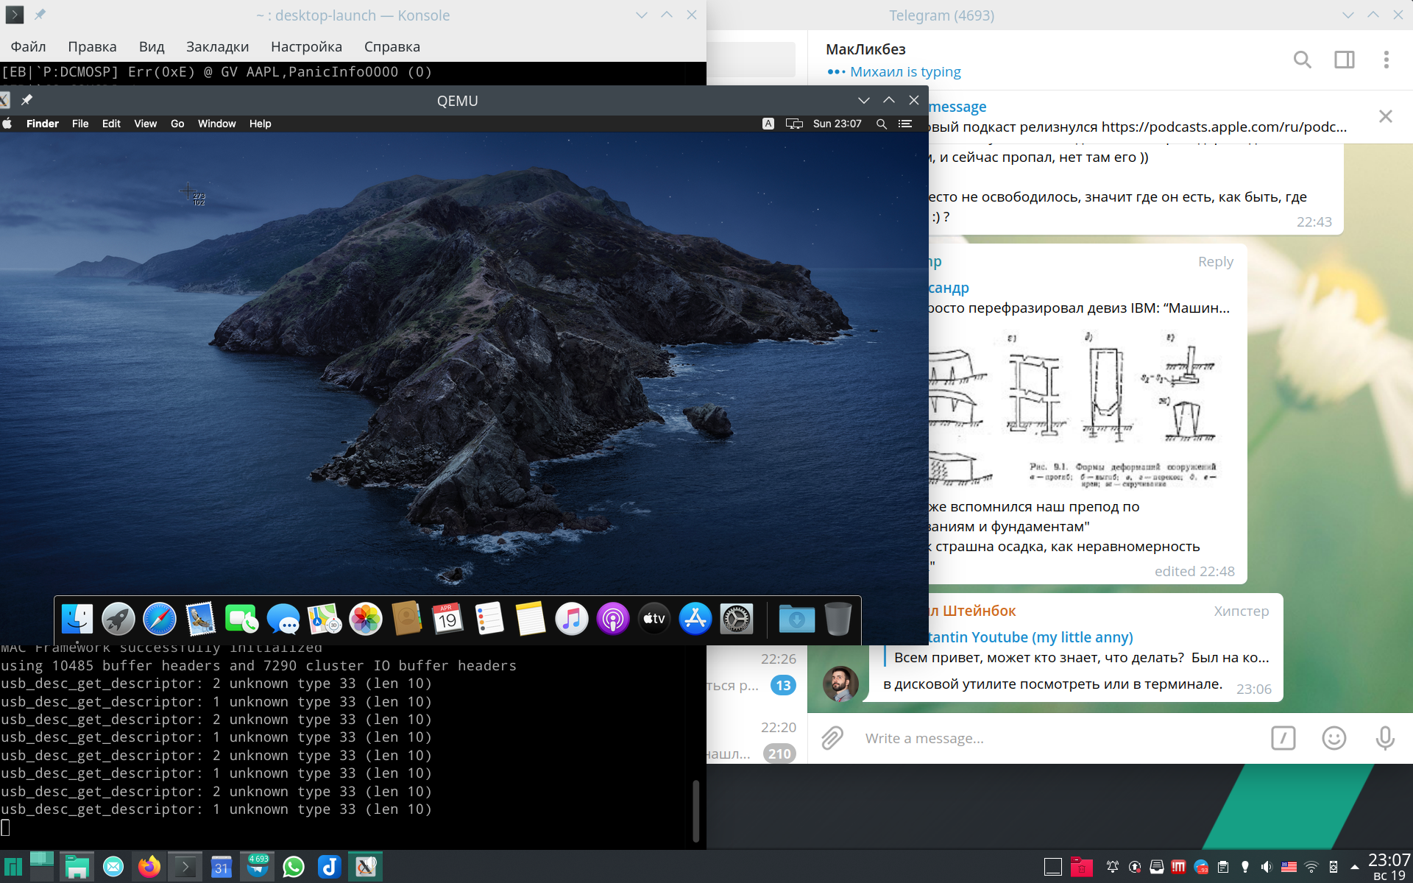Viewport: 1413px width, 883px height.
Task: Open Edit menu in macOS menu bar
Action: pyautogui.click(x=111, y=124)
